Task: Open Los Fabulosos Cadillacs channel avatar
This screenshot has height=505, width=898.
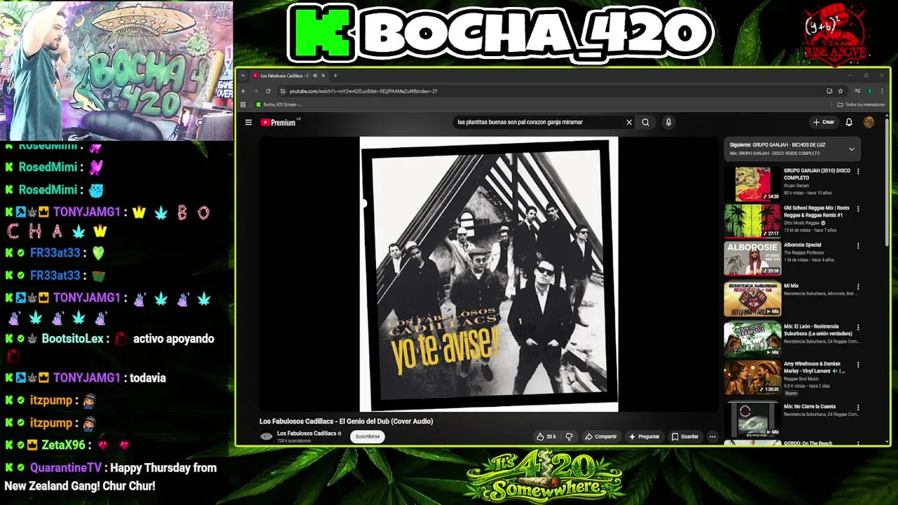Action: click(x=267, y=436)
